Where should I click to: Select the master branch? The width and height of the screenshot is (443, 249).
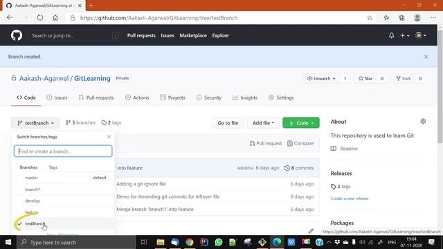point(63,178)
